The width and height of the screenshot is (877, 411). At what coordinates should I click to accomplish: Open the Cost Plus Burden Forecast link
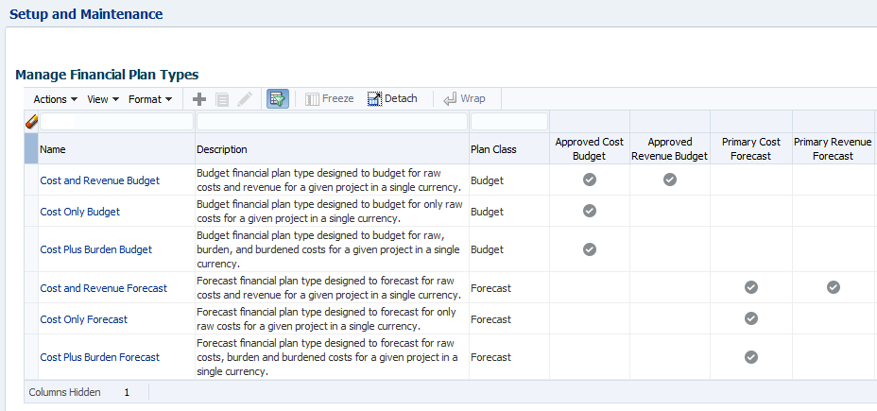coord(99,357)
